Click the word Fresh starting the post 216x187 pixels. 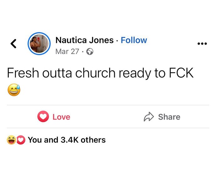click(20, 73)
